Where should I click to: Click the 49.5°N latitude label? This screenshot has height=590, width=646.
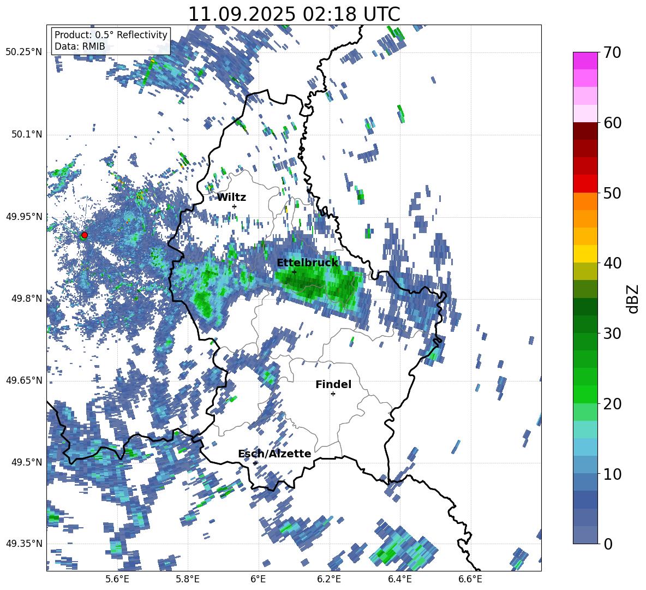[x=27, y=462]
